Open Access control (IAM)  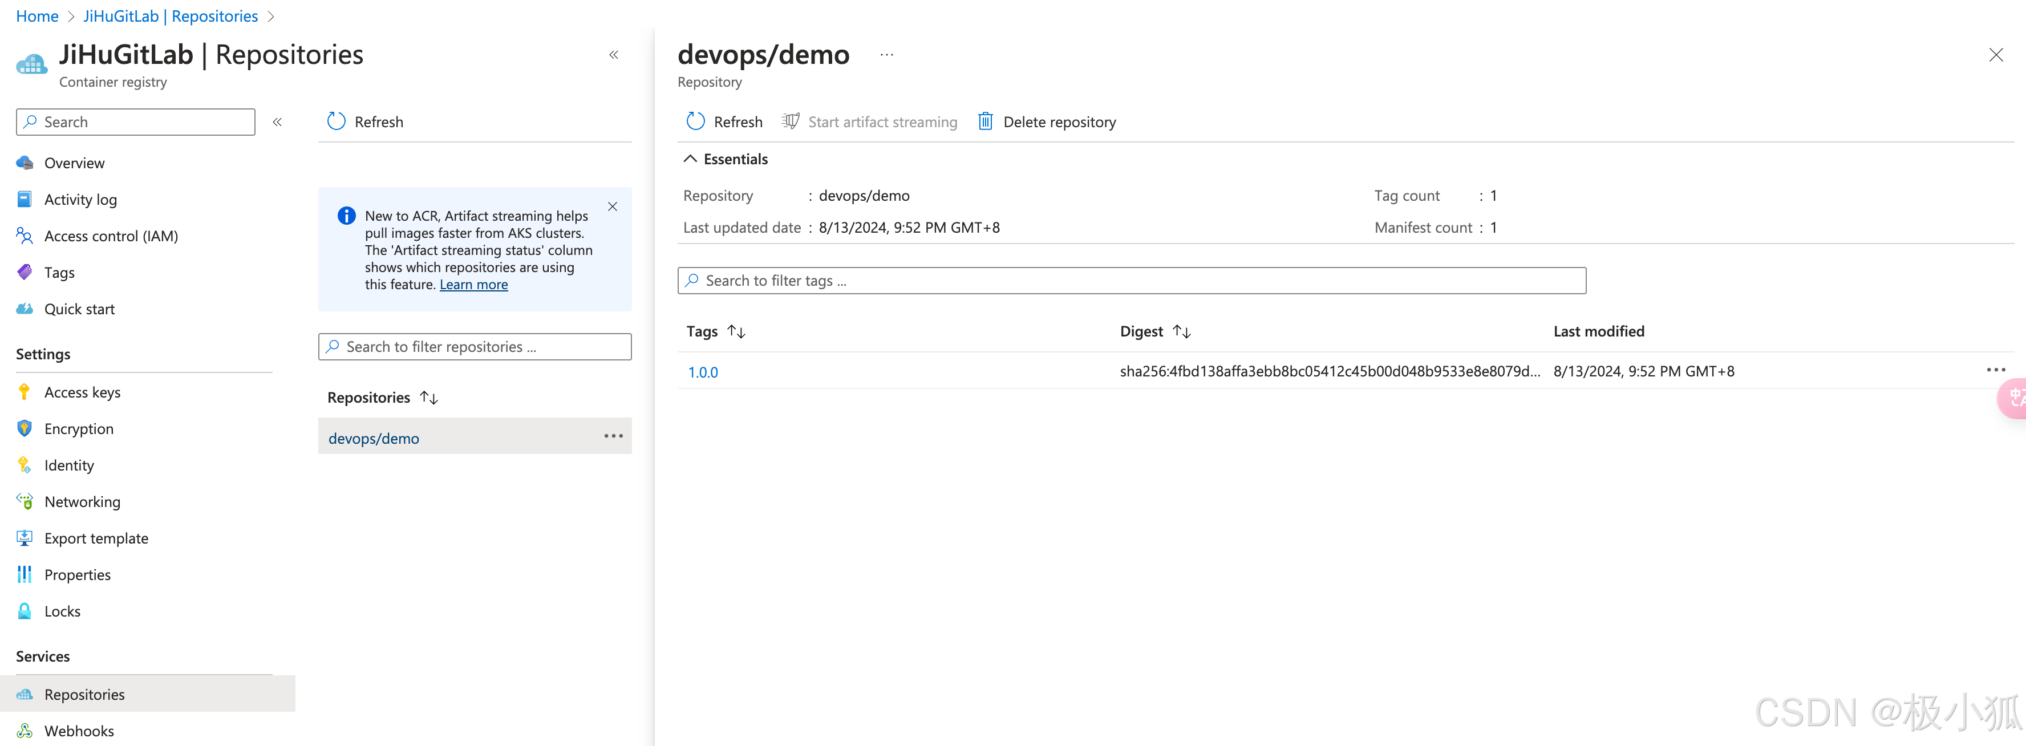click(x=111, y=236)
